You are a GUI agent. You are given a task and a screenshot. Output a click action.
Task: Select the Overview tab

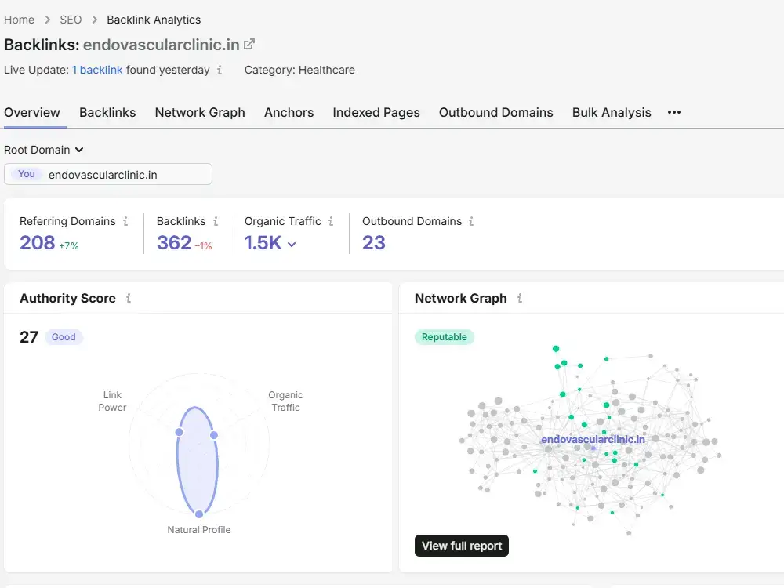click(32, 112)
